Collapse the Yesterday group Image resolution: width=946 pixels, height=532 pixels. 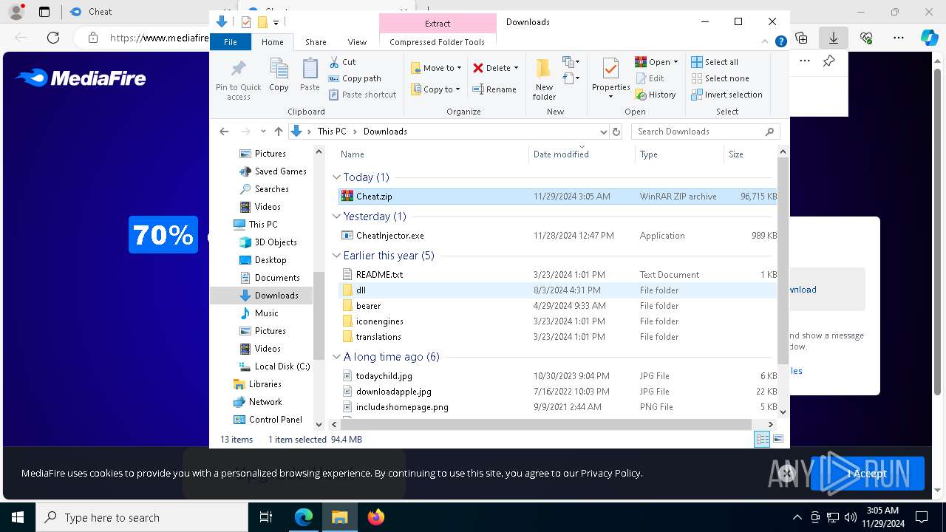point(336,216)
